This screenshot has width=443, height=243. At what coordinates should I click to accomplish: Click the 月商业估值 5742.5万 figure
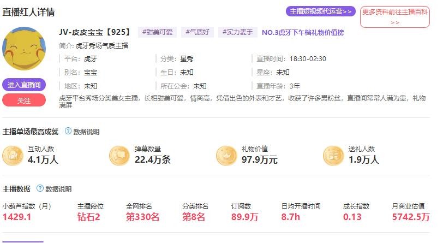click(410, 217)
